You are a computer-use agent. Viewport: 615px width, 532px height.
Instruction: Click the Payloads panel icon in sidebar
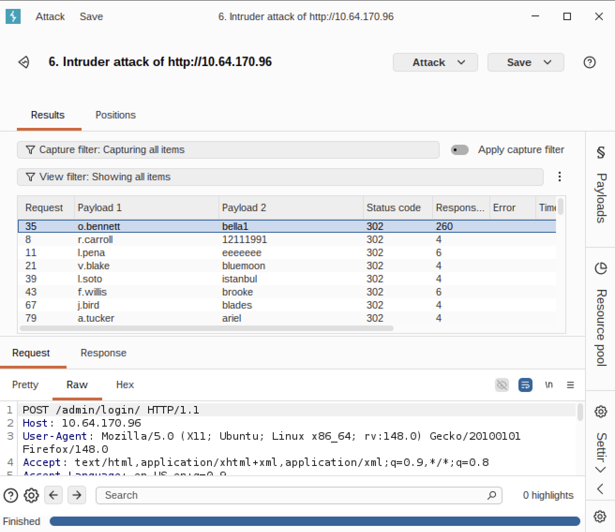pos(600,152)
